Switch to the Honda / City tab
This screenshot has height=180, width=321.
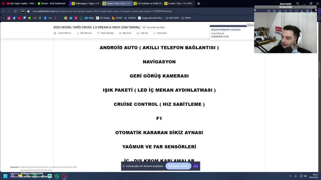coord(179,3)
